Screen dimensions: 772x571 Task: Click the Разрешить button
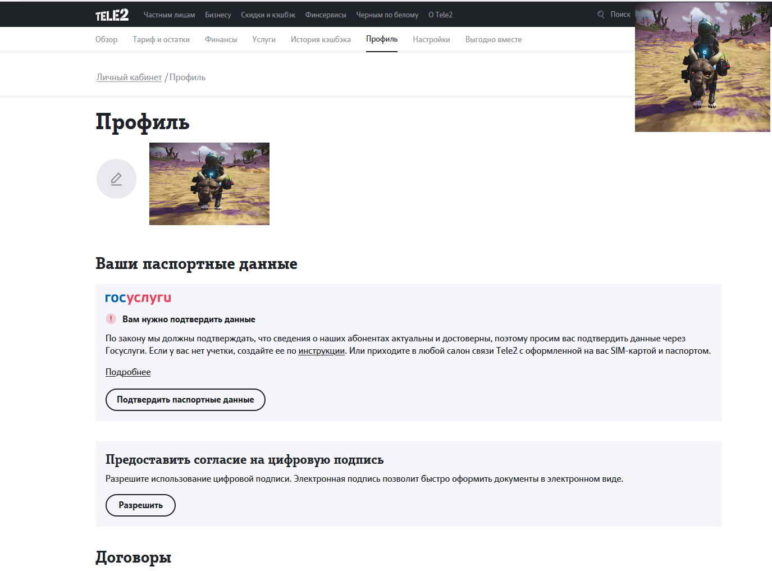click(x=140, y=505)
